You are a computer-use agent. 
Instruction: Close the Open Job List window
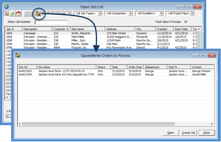(197, 7)
